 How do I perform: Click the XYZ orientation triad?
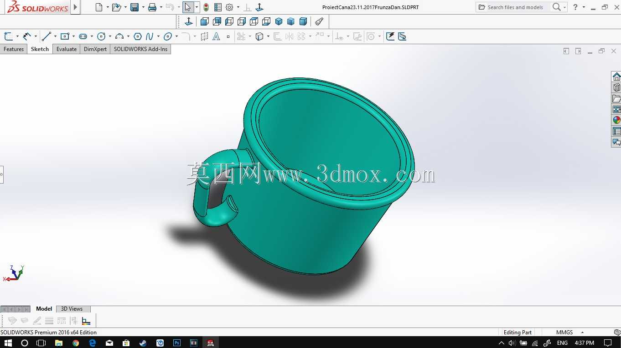click(14, 273)
